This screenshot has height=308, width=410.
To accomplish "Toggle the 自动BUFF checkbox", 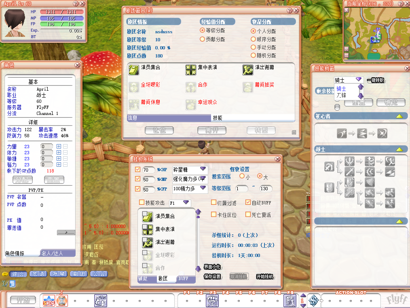I will click(248, 202).
